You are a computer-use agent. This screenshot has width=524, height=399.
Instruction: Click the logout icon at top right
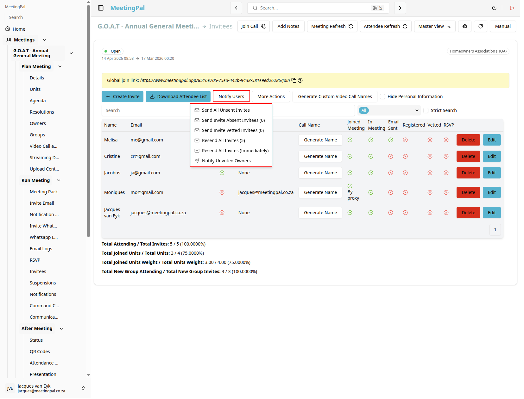coord(512,8)
